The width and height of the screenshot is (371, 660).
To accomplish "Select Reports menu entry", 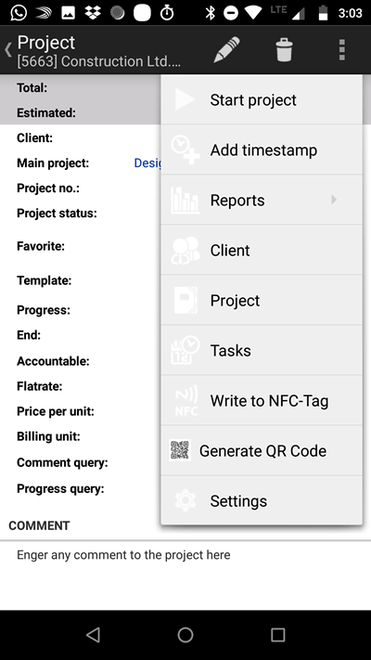I will (262, 200).
